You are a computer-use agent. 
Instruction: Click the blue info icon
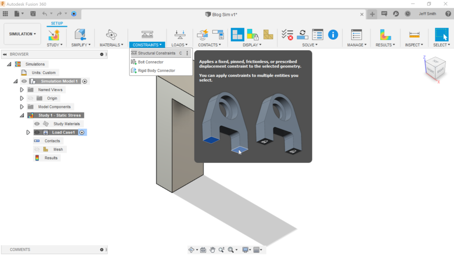(x=333, y=35)
